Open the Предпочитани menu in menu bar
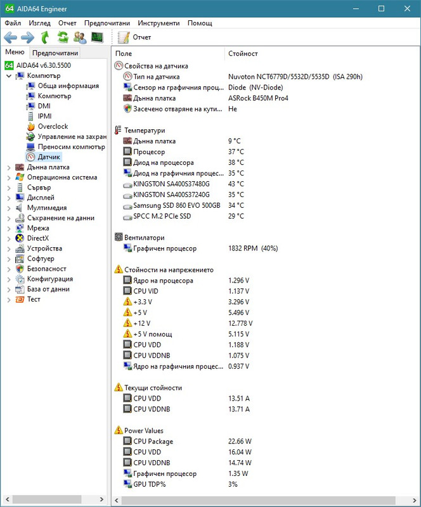 pos(107,23)
